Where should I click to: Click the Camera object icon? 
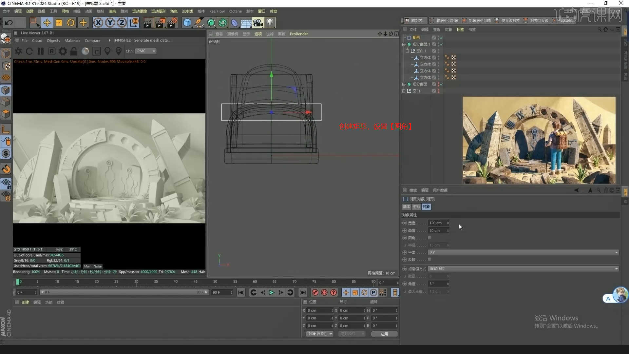[258, 23]
